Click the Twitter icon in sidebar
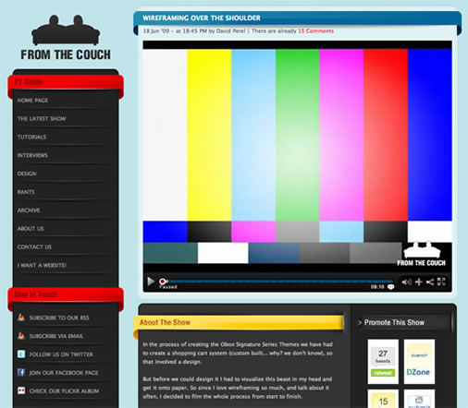The width and height of the screenshot is (468, 408). tap(21, 354)
